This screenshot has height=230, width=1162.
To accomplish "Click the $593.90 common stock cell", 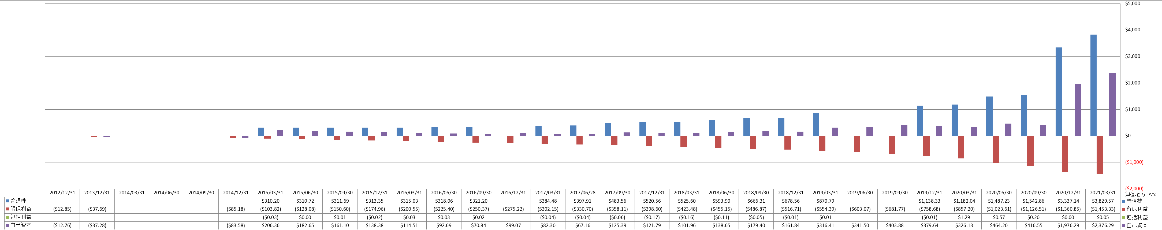I will pos(721,201).
